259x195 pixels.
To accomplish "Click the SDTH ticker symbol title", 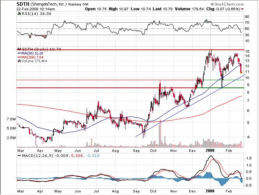I will pos(23,4).
